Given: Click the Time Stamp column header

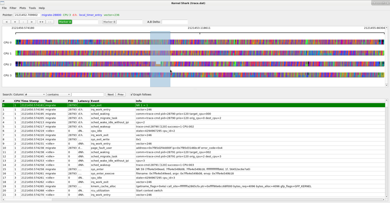Looking at the screenshot, I should coord(33,101).
